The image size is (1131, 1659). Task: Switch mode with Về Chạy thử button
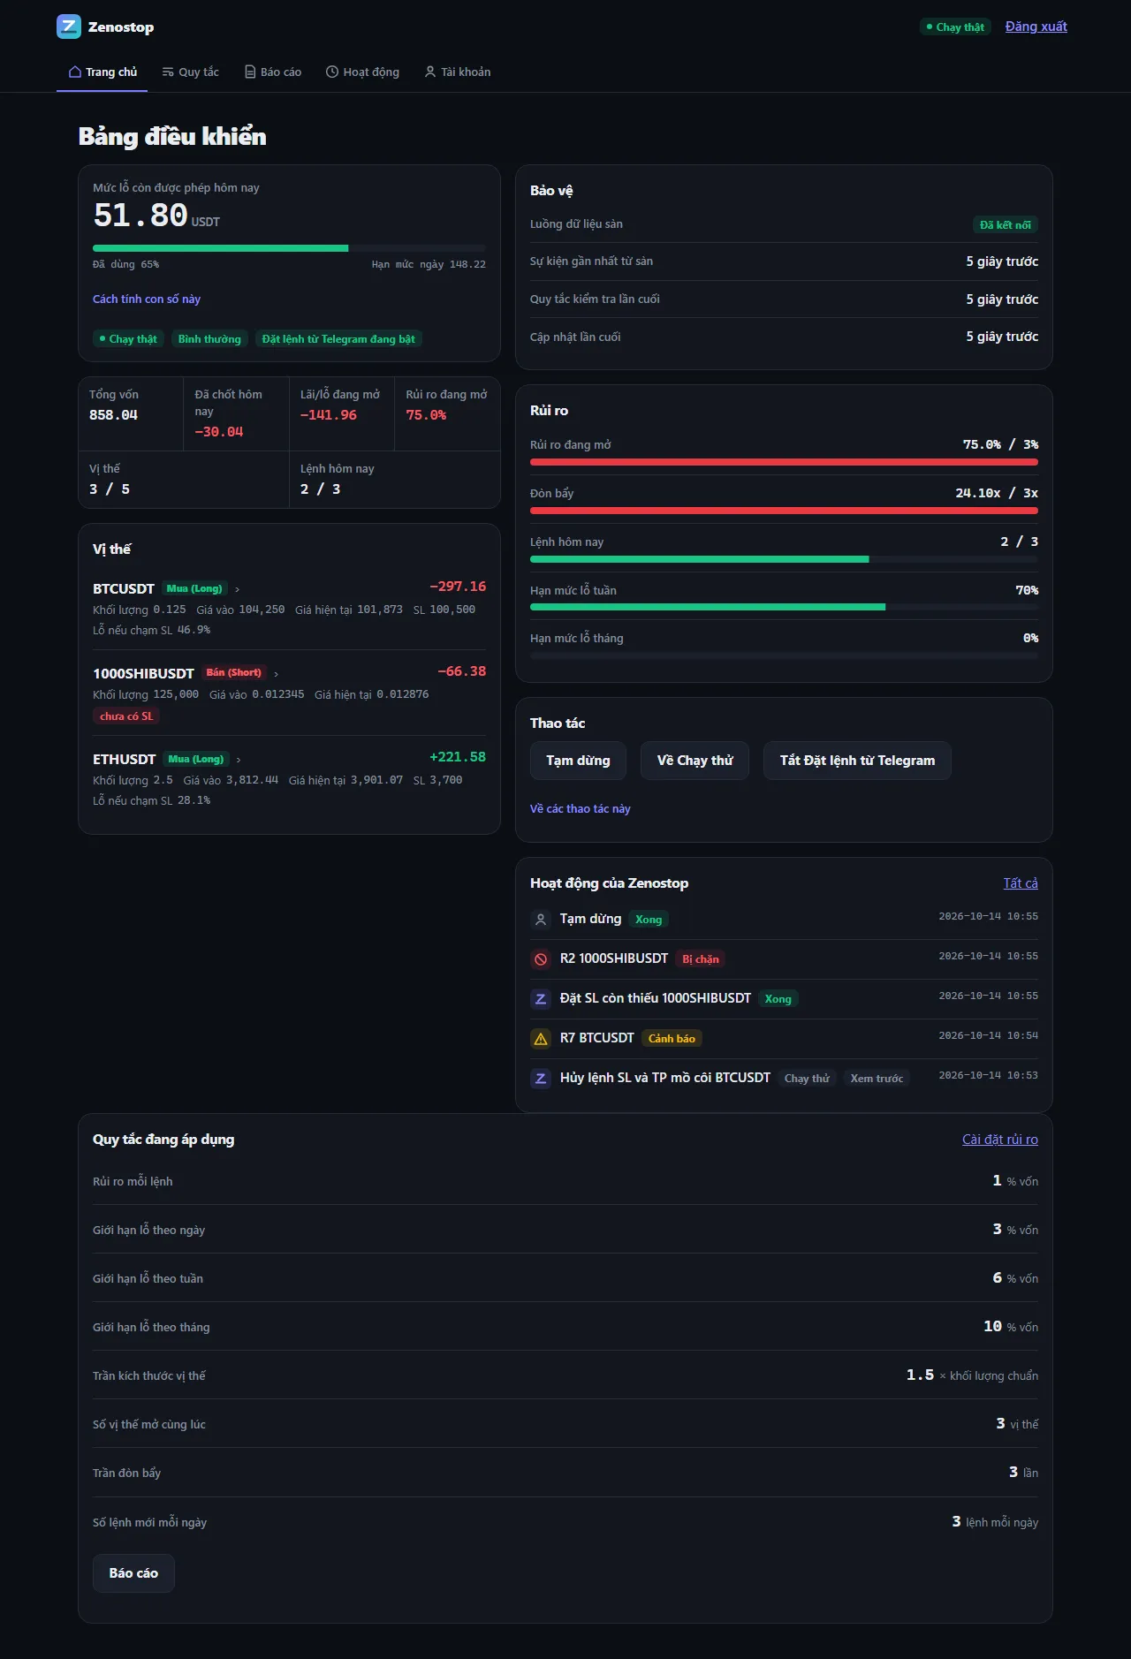click(x=695, y=761)
